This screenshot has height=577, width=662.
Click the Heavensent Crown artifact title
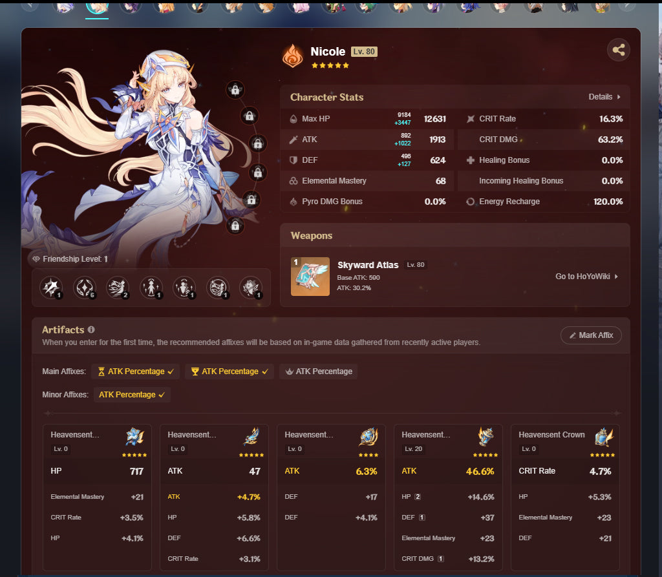(551, 435)
